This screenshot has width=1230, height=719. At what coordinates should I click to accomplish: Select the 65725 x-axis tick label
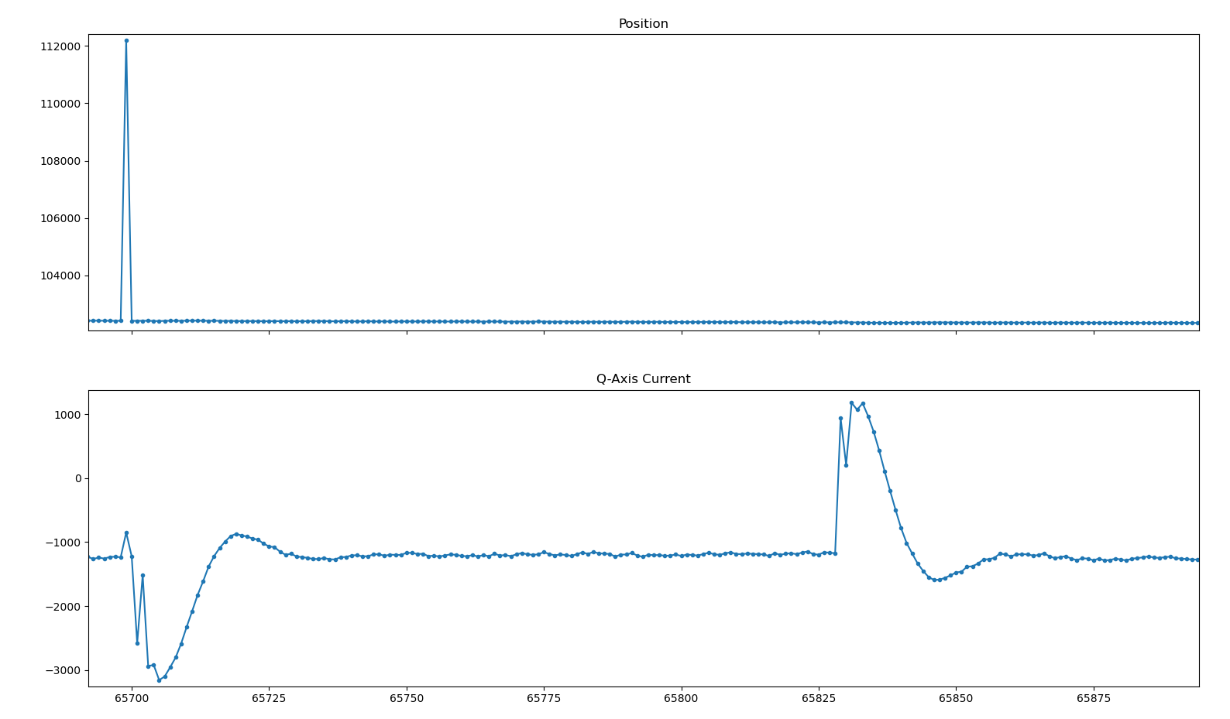pyautogui.click(x=269, y=699)
